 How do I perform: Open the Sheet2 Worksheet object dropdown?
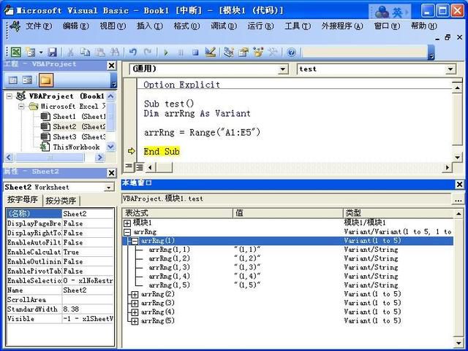point(109,188)
